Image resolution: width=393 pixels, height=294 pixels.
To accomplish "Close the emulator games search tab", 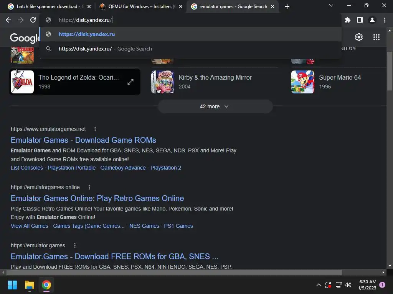I will [272, 7].
